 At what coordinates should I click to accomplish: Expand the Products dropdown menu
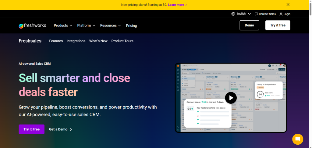pyautogui.click(x=63, y=26)
